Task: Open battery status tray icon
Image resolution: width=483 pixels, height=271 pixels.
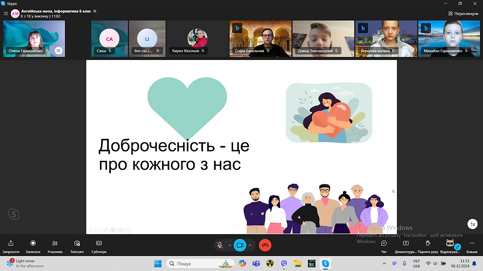Action: tap(443, 264)
